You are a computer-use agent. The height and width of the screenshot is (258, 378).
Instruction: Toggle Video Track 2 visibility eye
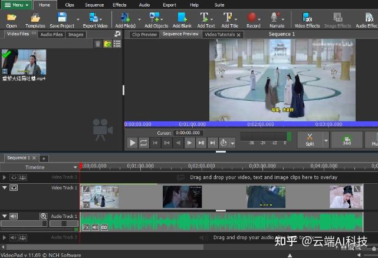[x=14, y=177]
